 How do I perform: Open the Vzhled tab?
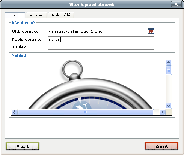click(x=36, y=15)
